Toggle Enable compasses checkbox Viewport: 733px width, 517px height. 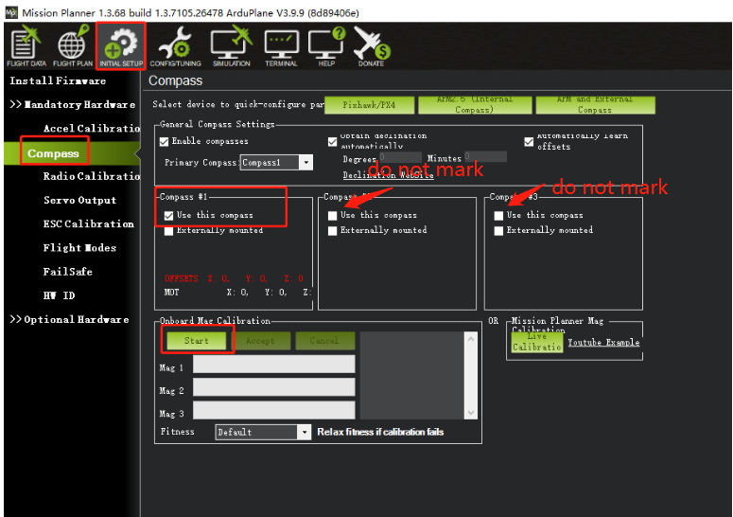click(x=164, y=141)
